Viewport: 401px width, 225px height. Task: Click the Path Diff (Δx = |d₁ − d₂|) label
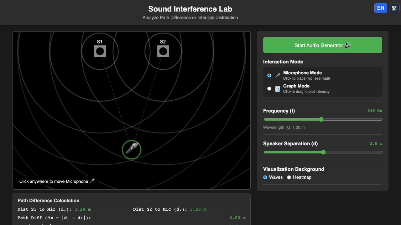click(x=54, y=218)
